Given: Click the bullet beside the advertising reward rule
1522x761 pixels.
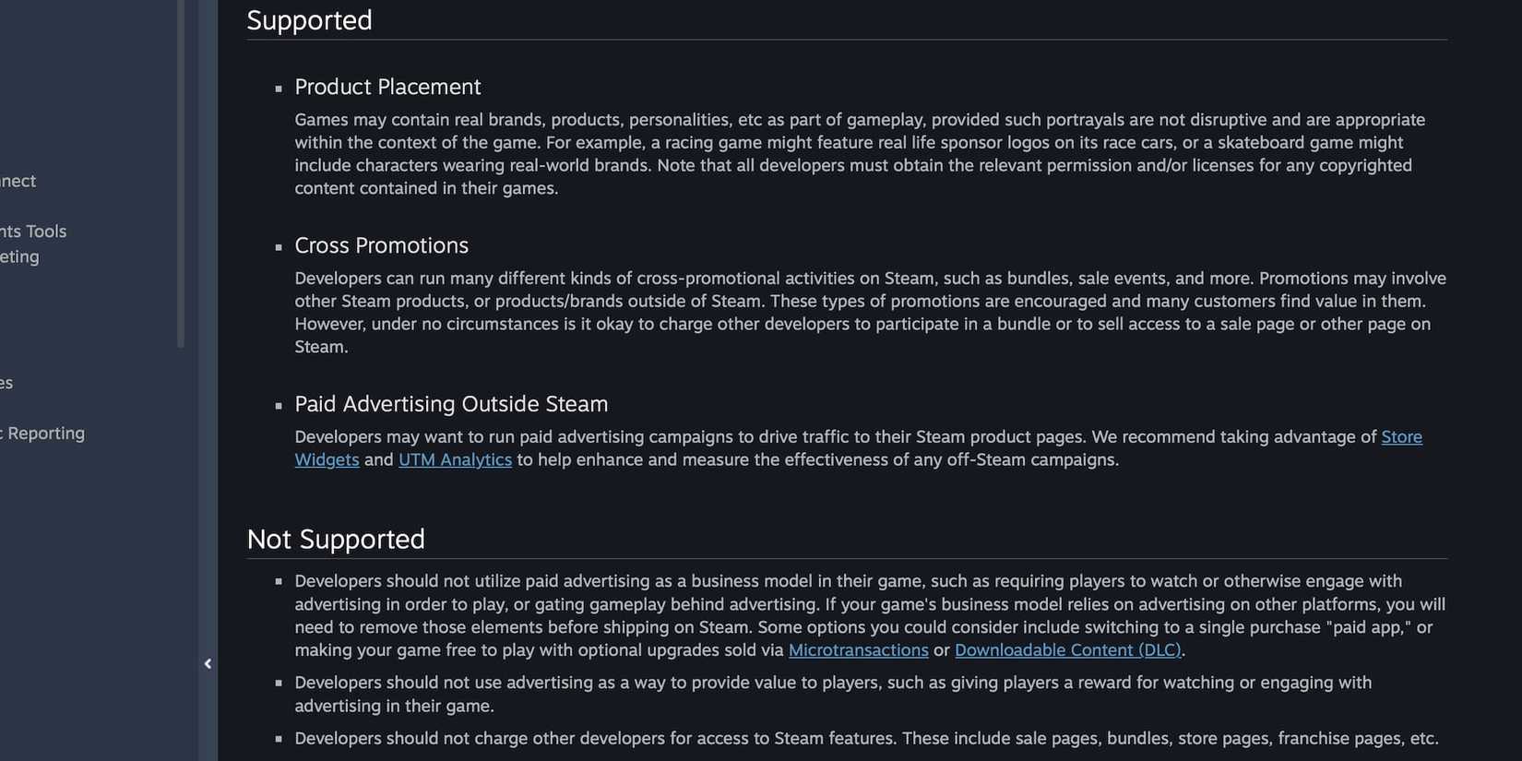Looking at the screenshot, I should 278,683.
